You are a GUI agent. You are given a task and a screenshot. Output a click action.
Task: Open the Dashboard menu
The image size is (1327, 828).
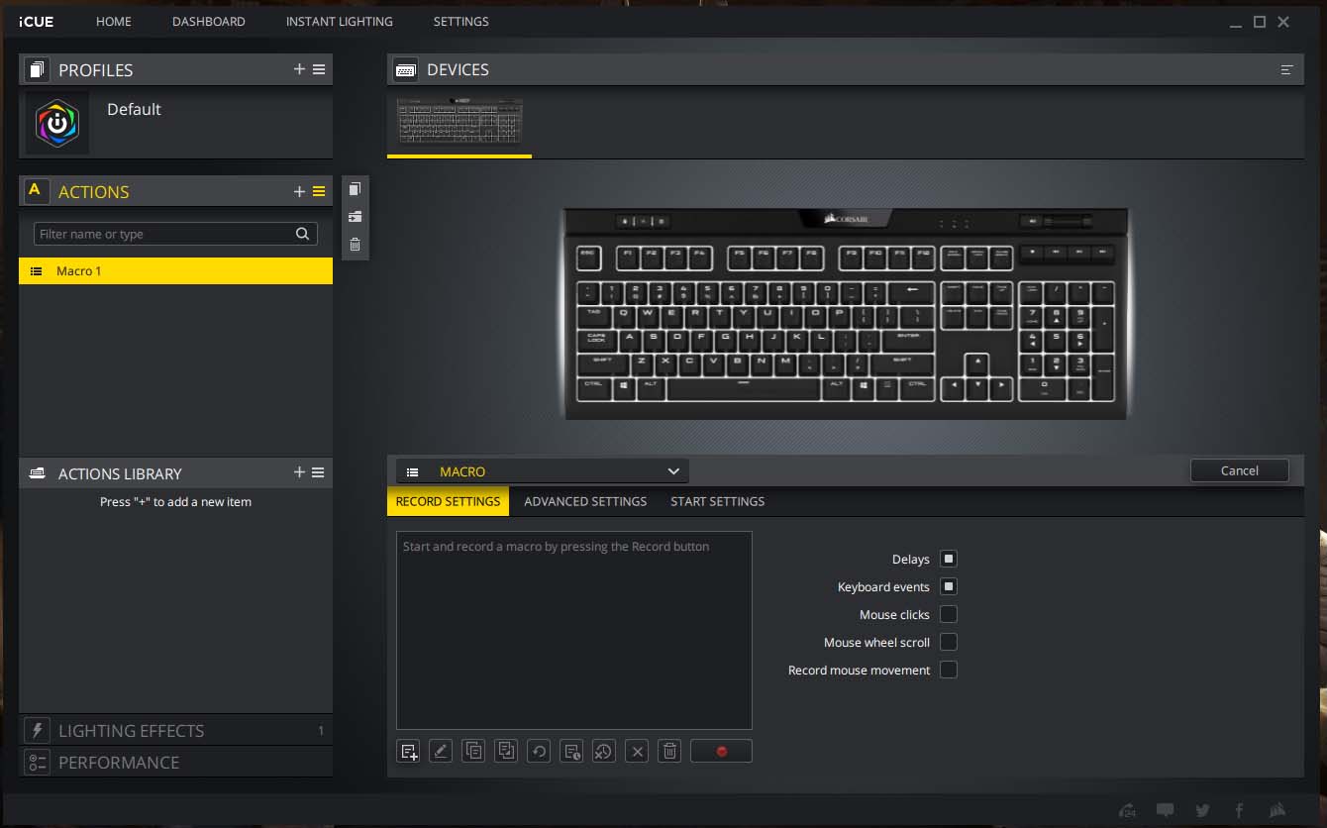208,21
